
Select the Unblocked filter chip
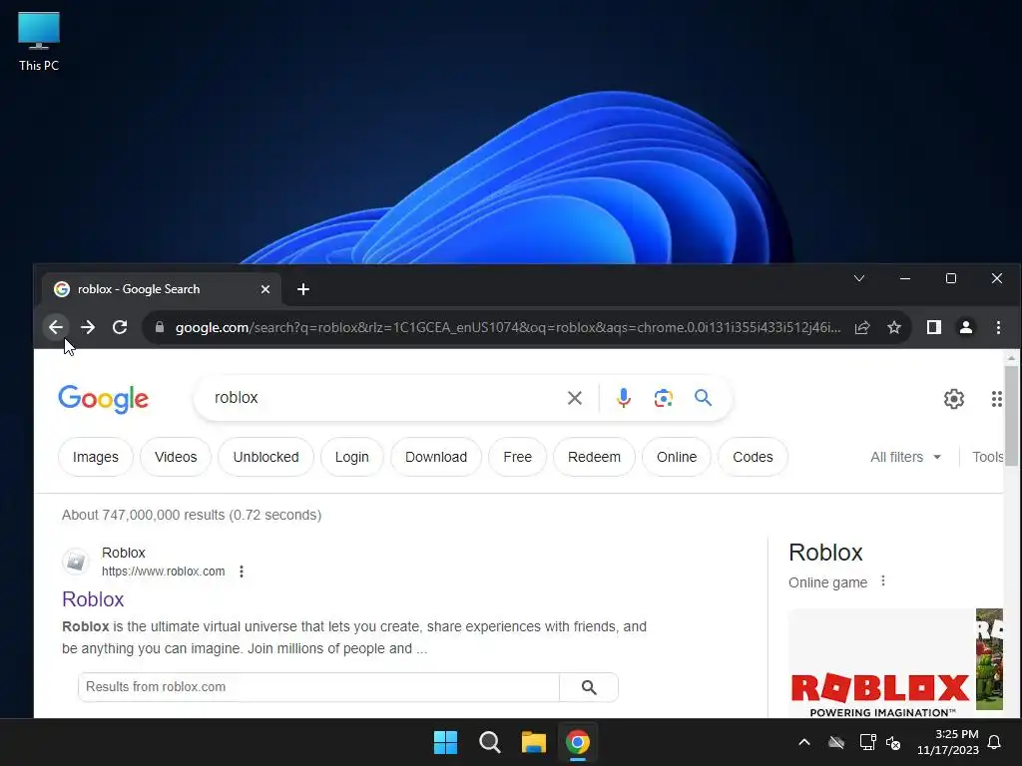[x=265, y=457]
